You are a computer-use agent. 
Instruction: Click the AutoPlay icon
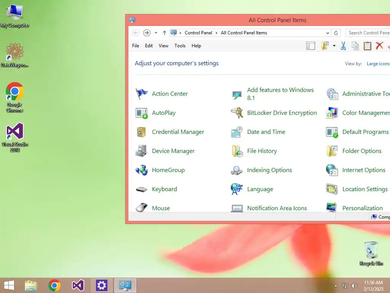pos(142,113)
